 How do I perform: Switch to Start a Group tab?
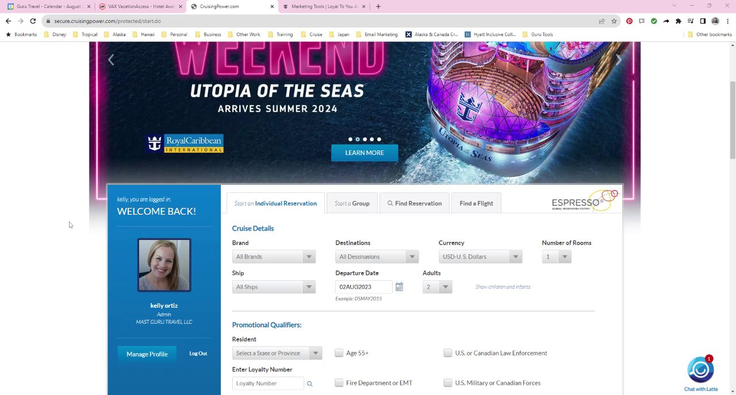click(x=352, y=203)
